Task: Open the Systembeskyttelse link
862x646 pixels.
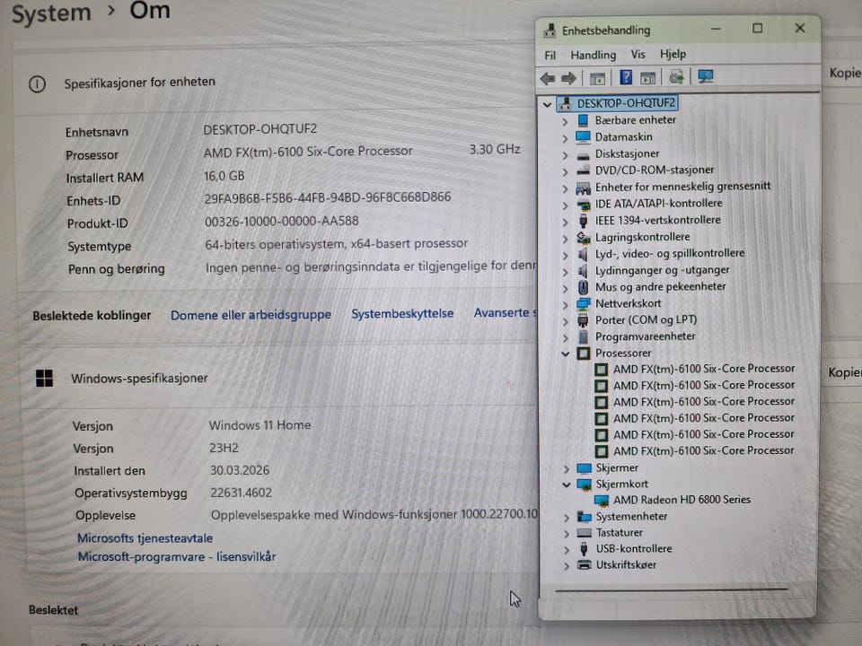Action: pyautogui.click(x=402, y=314)
